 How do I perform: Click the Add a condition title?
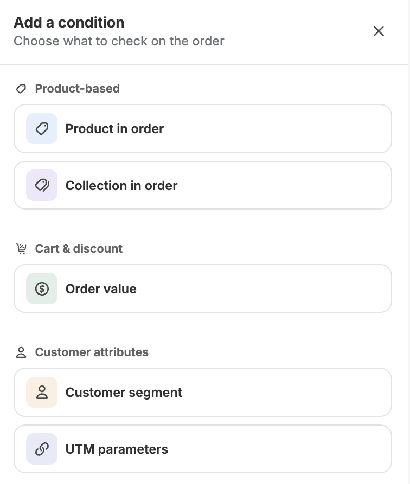(x=69, y=23)
